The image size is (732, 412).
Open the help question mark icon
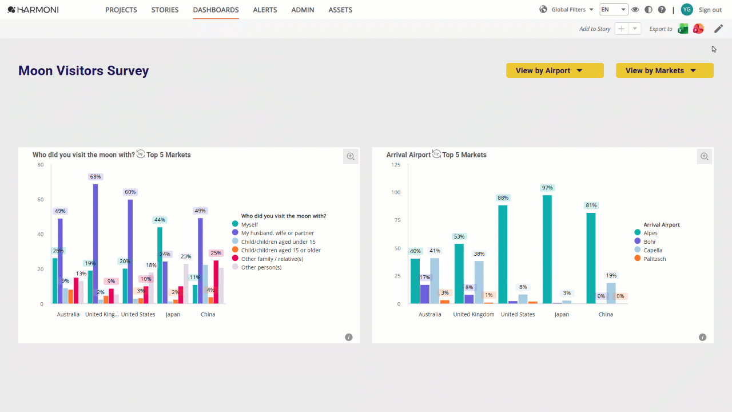pyautogui.click(x=662, y=10)
